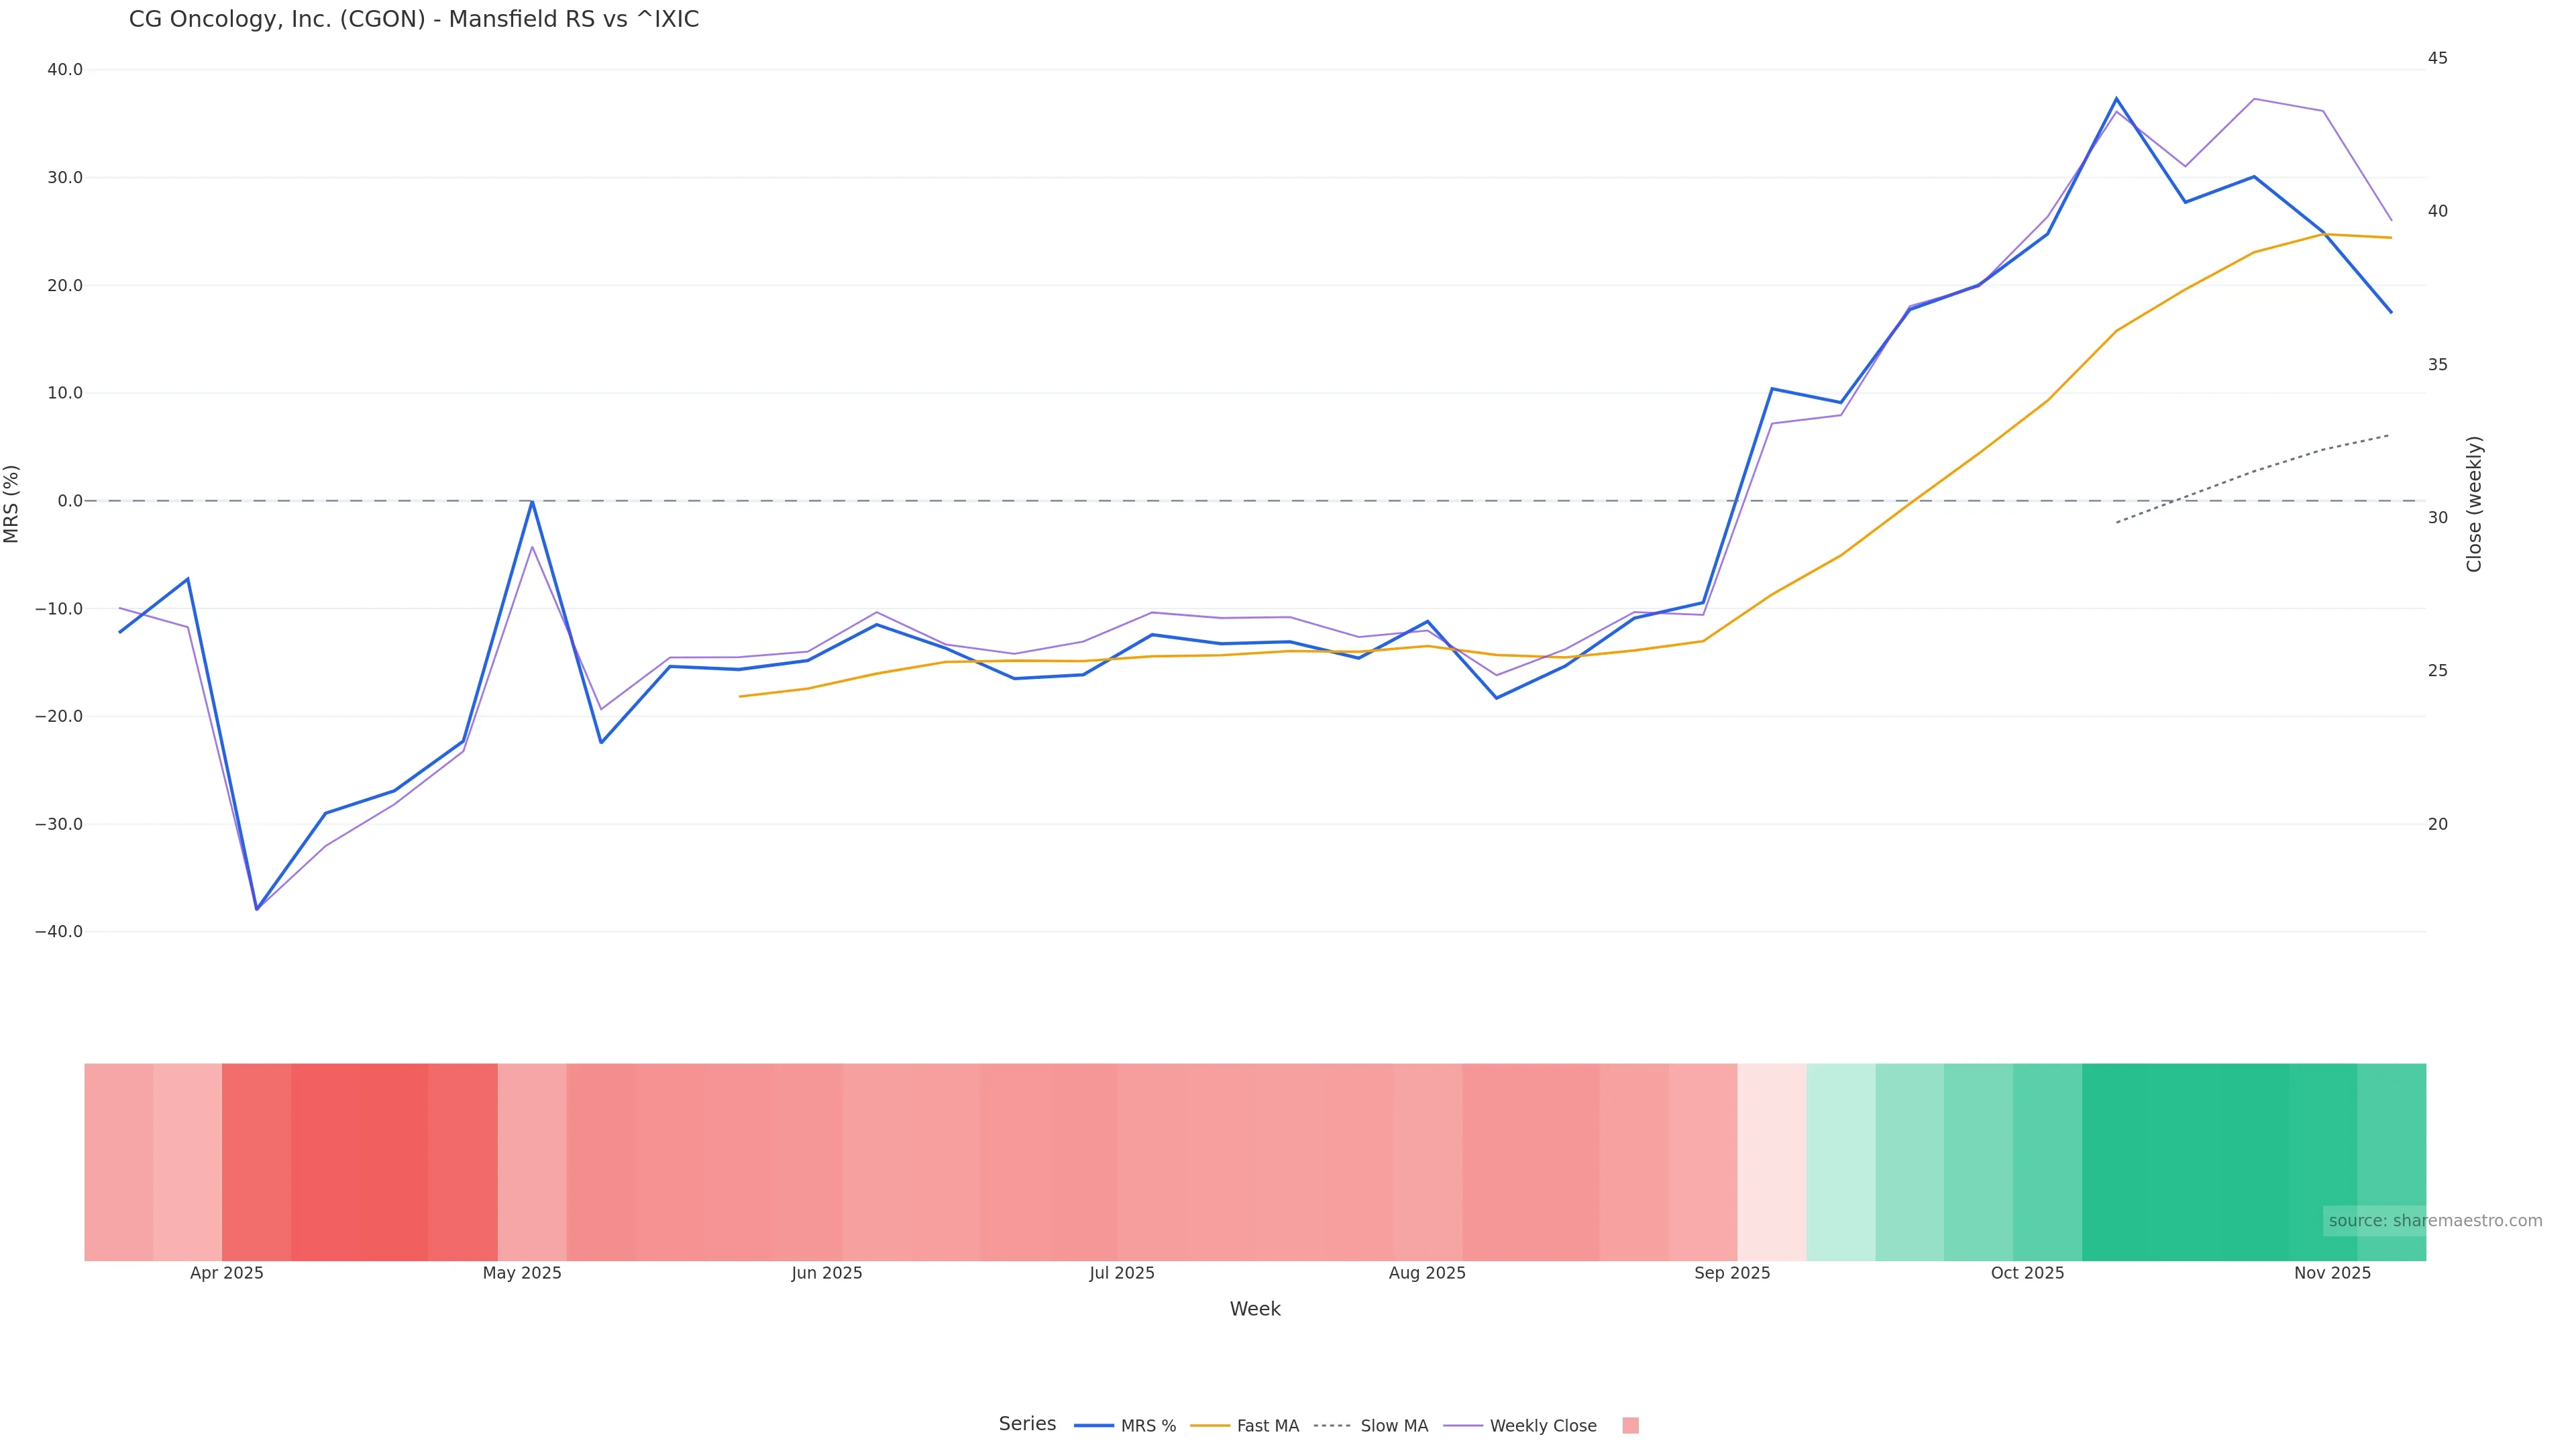This screenshot has height=1449, width=2576.
Task: Click the MRS (%) y-axis title
Action: point(12,504)
